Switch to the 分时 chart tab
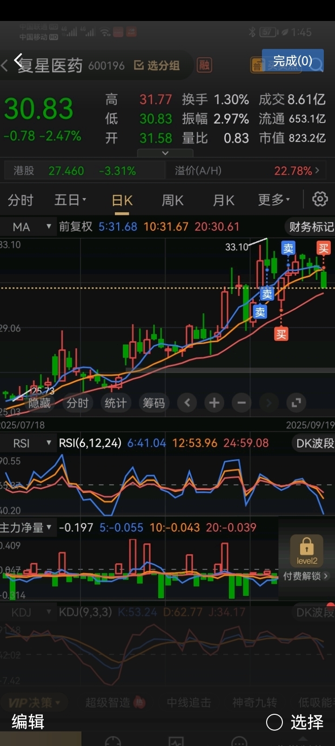This screenshot has height=746, width=335. [20, 200]
